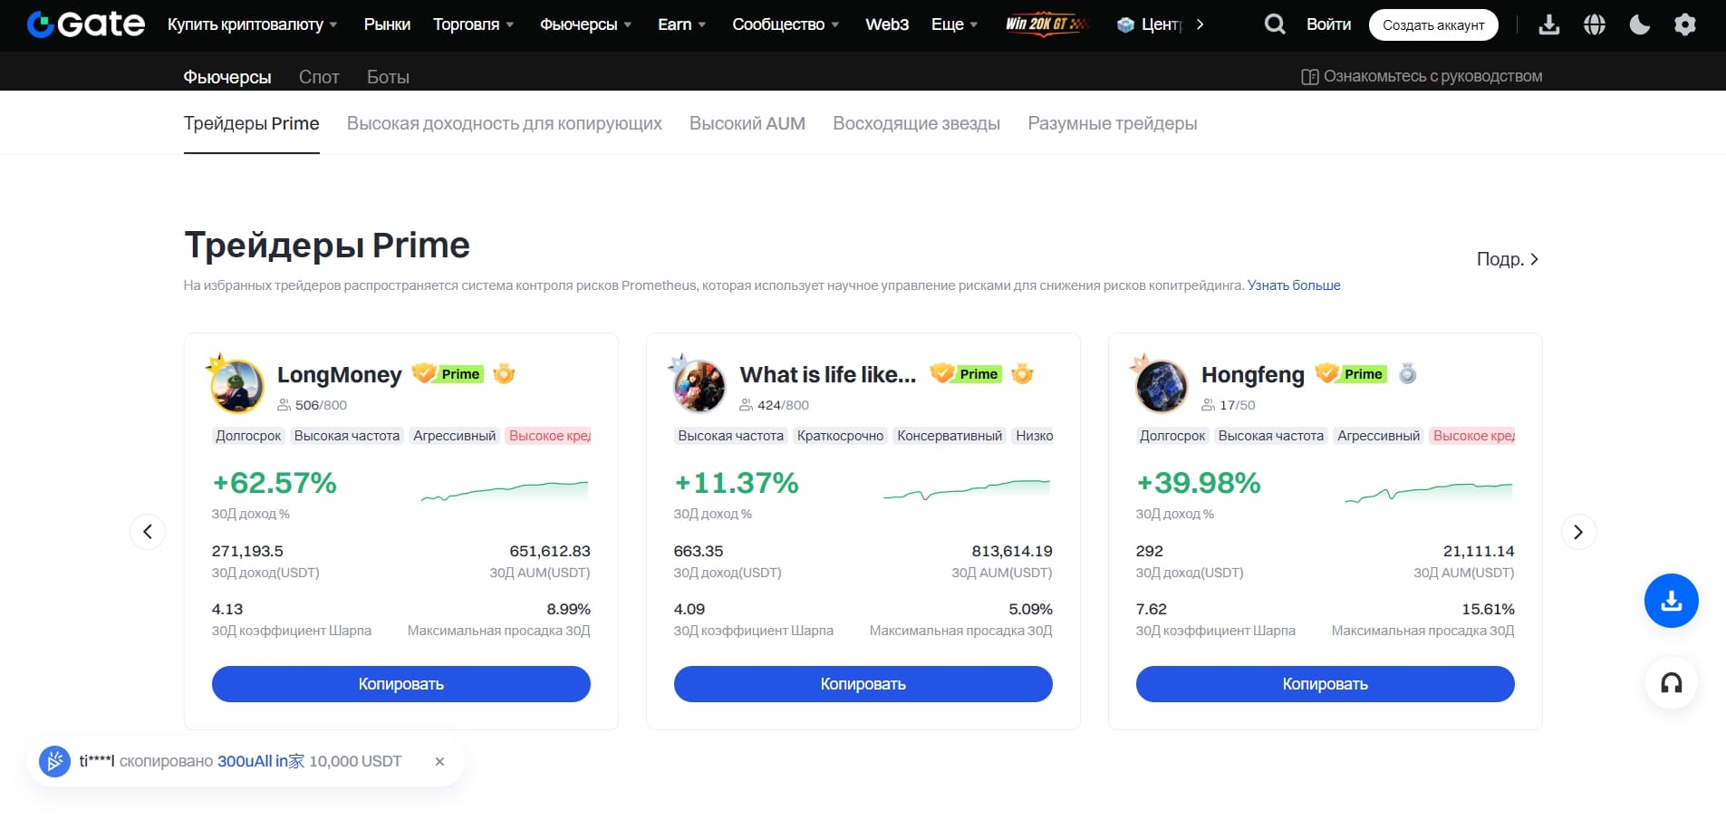Image resolution: width=1726 pixels, height=820 pixels.
Task: Toggle dark mode with moon icon
Action: [1640, 24]
